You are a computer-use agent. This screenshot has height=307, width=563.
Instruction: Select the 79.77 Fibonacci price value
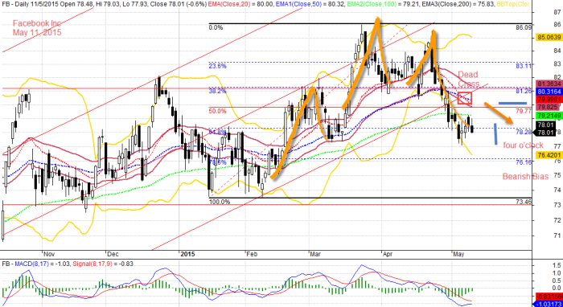(x=524, y=111)
